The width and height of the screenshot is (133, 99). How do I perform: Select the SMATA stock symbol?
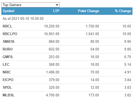pos(9,41)
